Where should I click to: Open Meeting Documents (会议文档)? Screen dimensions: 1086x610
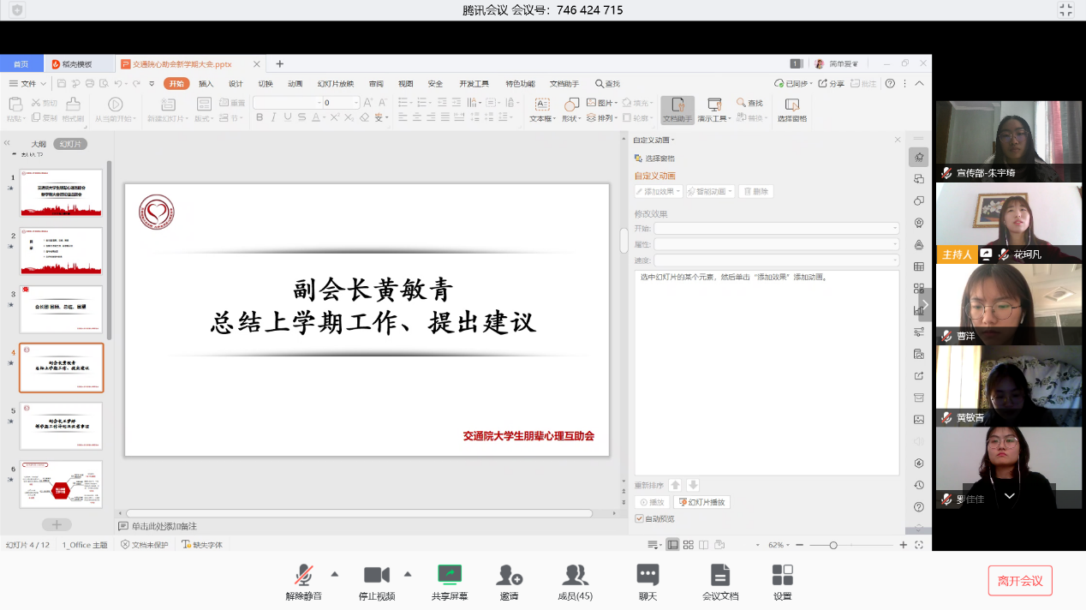(x=720, y=575)
